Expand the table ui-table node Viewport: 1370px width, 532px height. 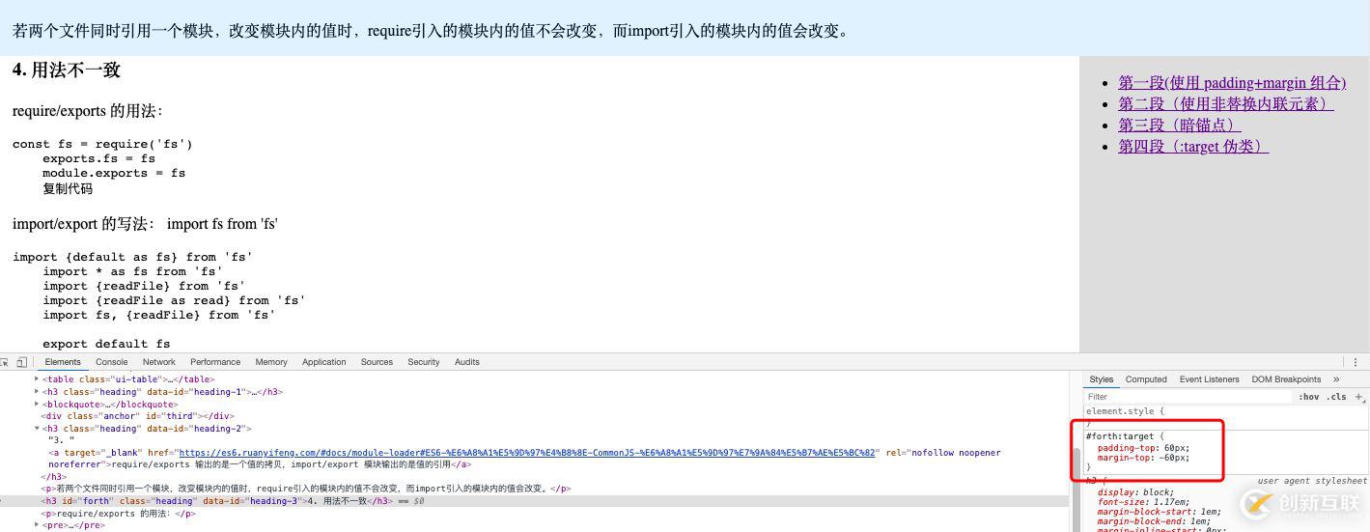pos(37,379)
